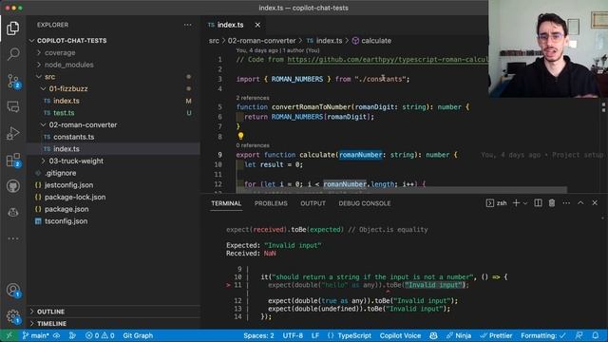Click Ninja status bar item
This screenshot has width=608, height=342.
(x=459, y=335)
